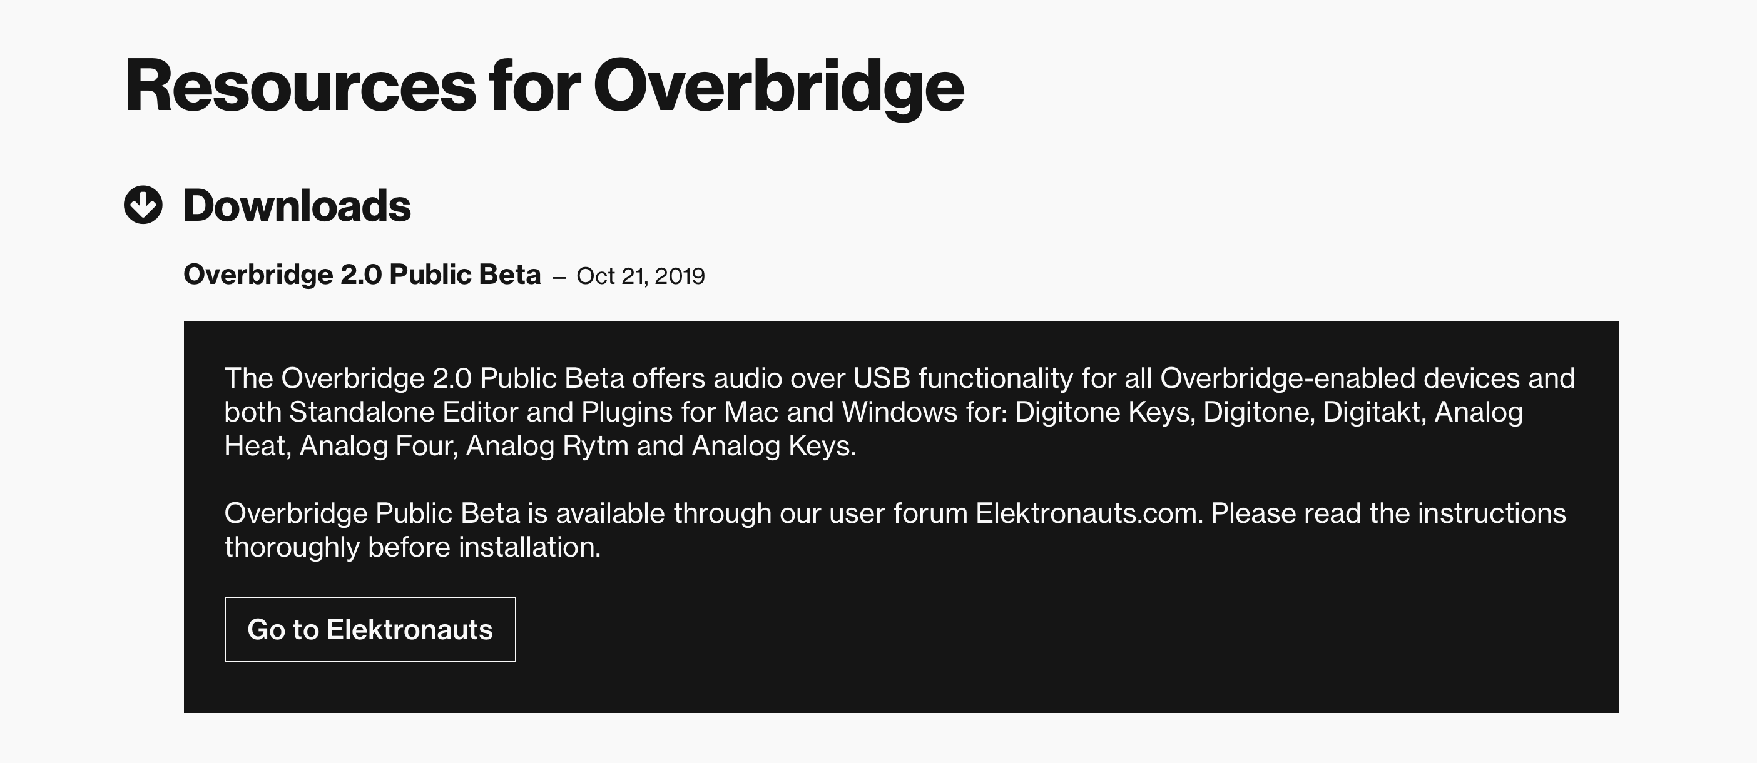This screenshot has height=763, width=1757.
Task: Click the word USB in the description
Action: pos(881,378)
